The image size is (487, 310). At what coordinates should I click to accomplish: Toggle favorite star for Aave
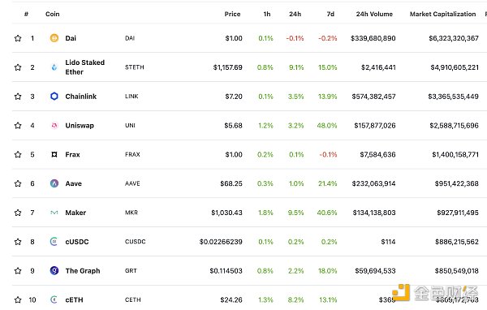tap(18, 183)
